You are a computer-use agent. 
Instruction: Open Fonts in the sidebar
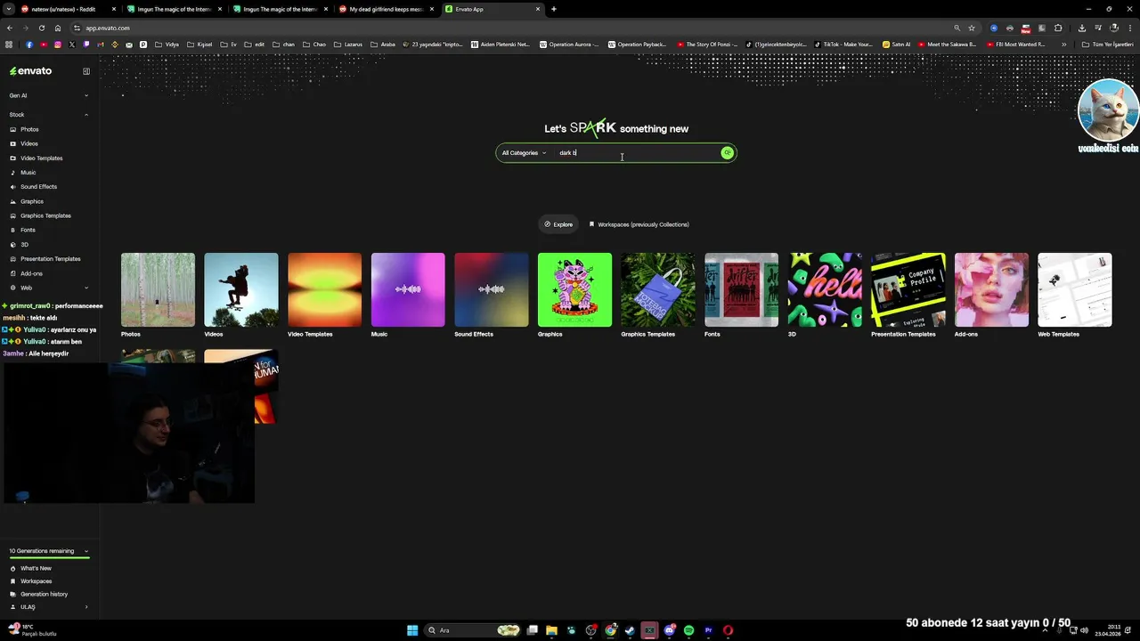tap(23, 230)
